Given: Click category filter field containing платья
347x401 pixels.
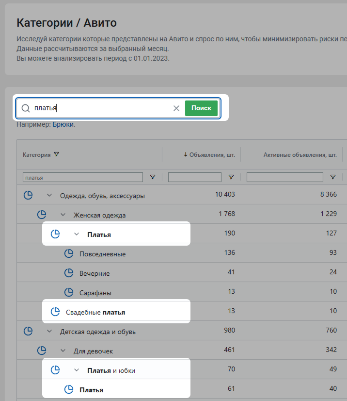Looking at the screenshot, I should click(x=83, y=177).
